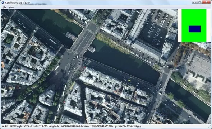Close the Satellite Images Viewer window

pos(206,2)
